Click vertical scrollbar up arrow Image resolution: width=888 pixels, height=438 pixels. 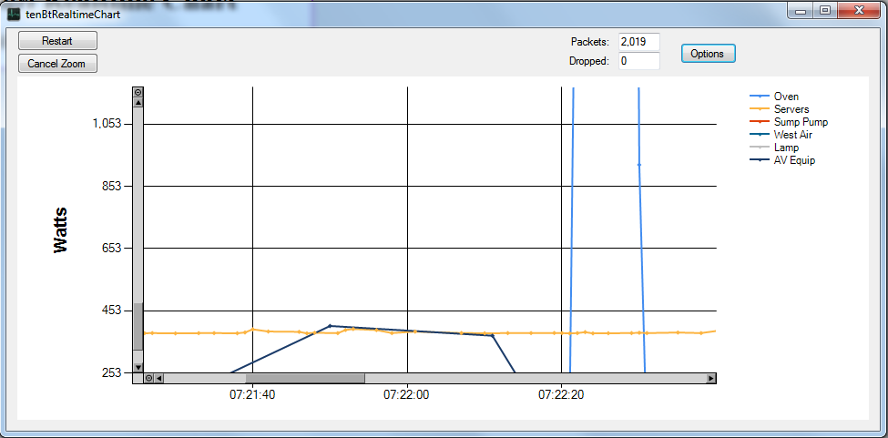click(138, 103)
